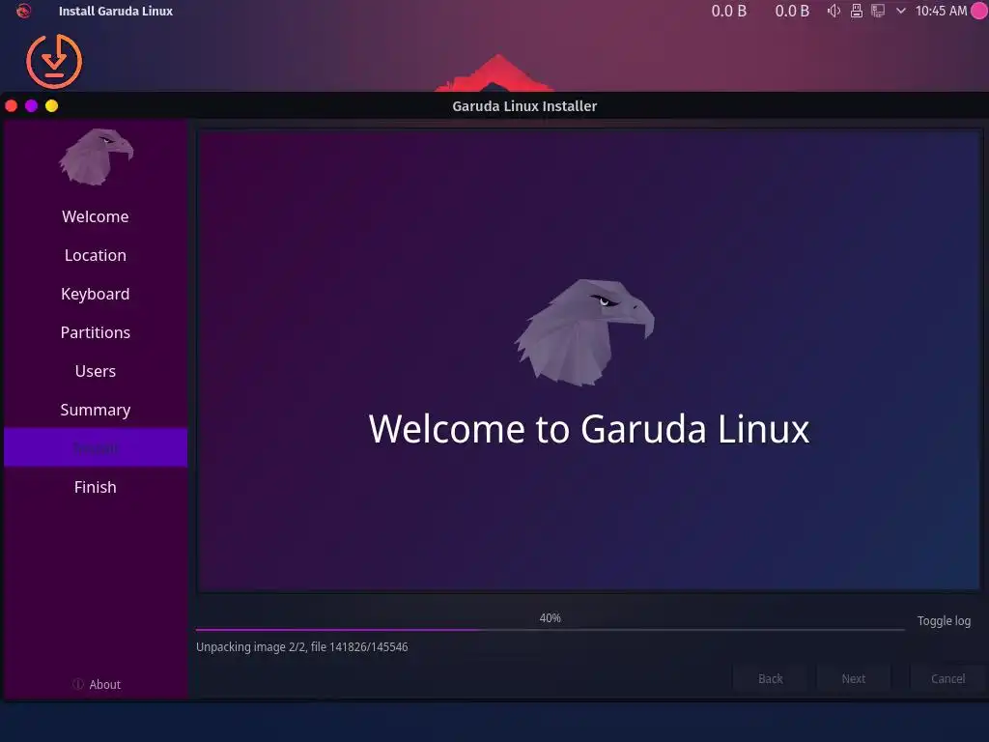Screen dimensions: 989x742
Task: Click the upload speed 0.0 B indicator
Action: 728,11
